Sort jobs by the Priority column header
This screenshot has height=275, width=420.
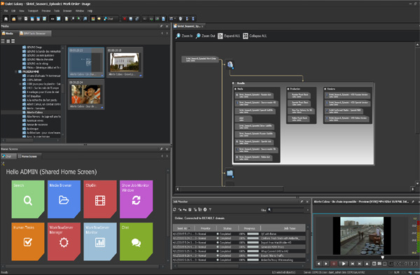point(205,228)
